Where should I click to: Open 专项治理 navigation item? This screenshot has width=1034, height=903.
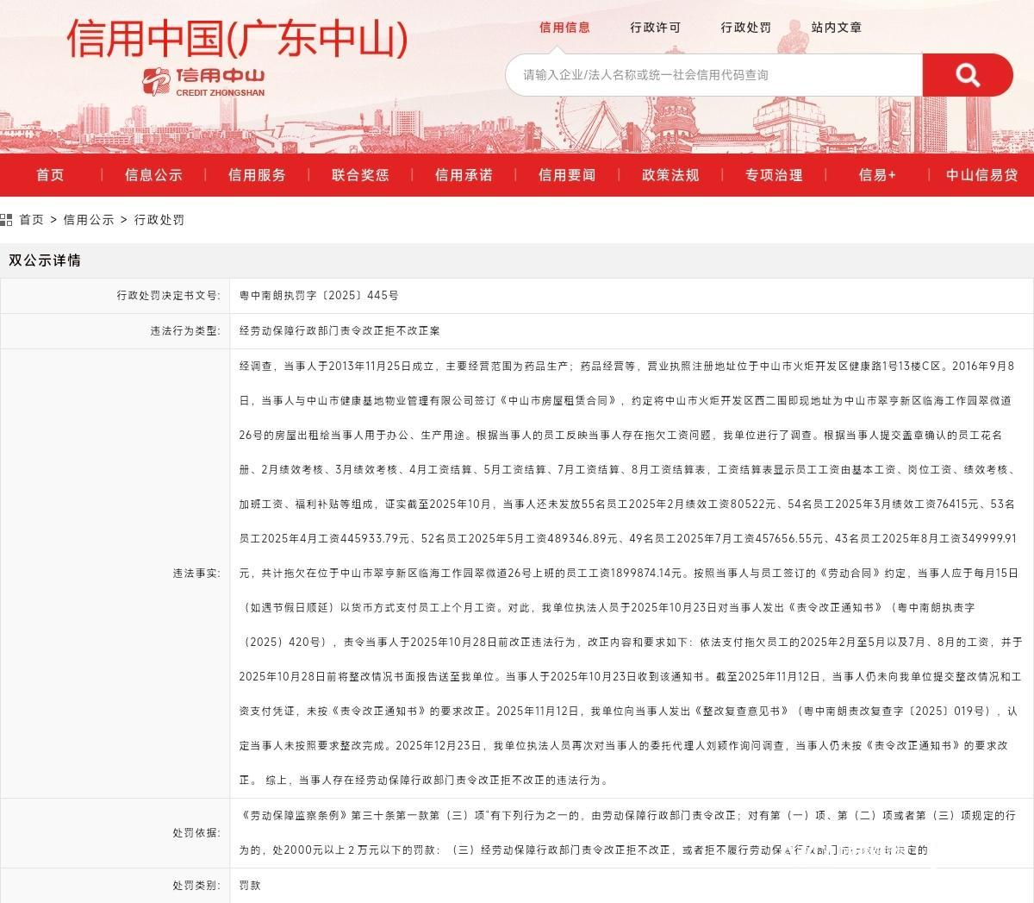pos(774,175)
